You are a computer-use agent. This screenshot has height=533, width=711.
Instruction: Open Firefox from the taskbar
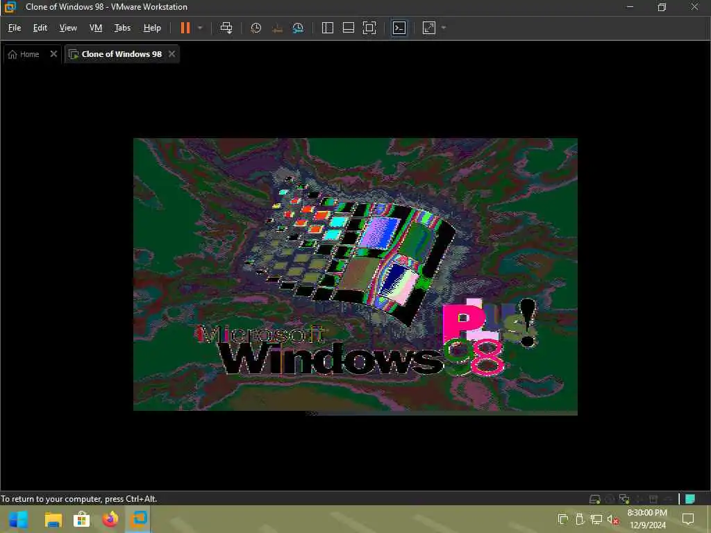(x=110, y=519)
